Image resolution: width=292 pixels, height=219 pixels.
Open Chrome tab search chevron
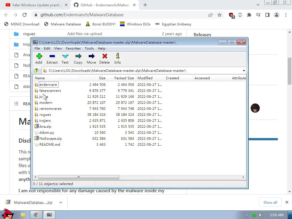tap(258, 5)
